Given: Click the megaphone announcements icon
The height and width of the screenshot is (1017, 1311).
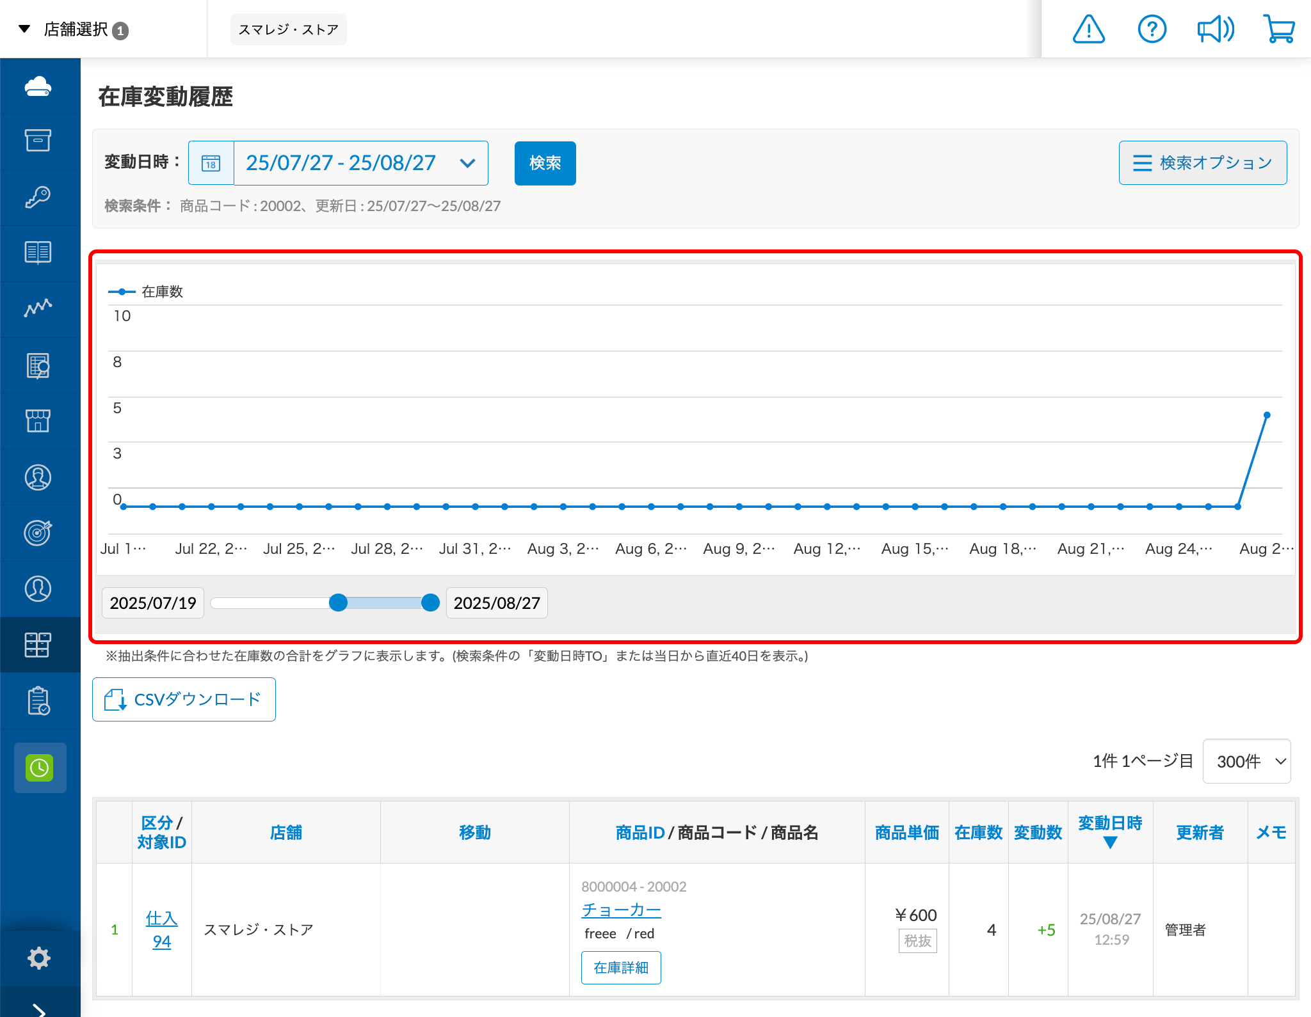Looking at the screenshot, I should tap(1215, 29).
